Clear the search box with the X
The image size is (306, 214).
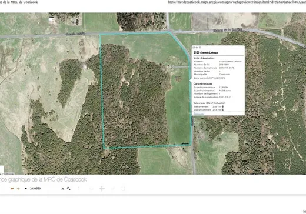[x=63, y=189]
